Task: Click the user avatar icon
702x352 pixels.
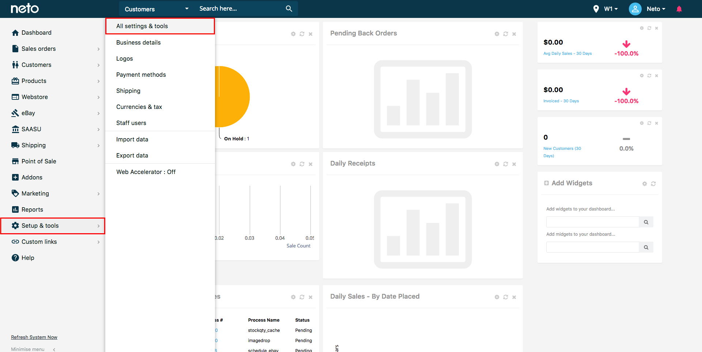Action: (635, 9)
